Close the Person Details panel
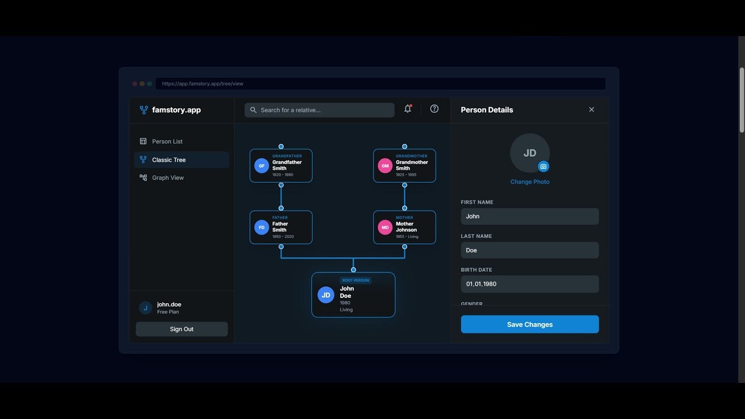 pyautogui.click(x=591, y=109)
